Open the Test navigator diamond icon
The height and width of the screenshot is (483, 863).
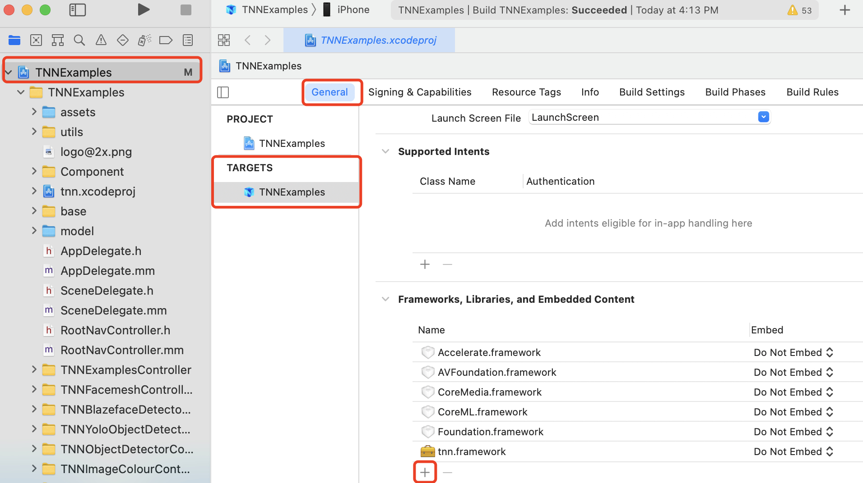(123, 40)
